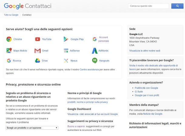Click the 'Azienda o organizzazione?' heading
185x136 pixels.
pyautogui.click(x=146, y=82)
